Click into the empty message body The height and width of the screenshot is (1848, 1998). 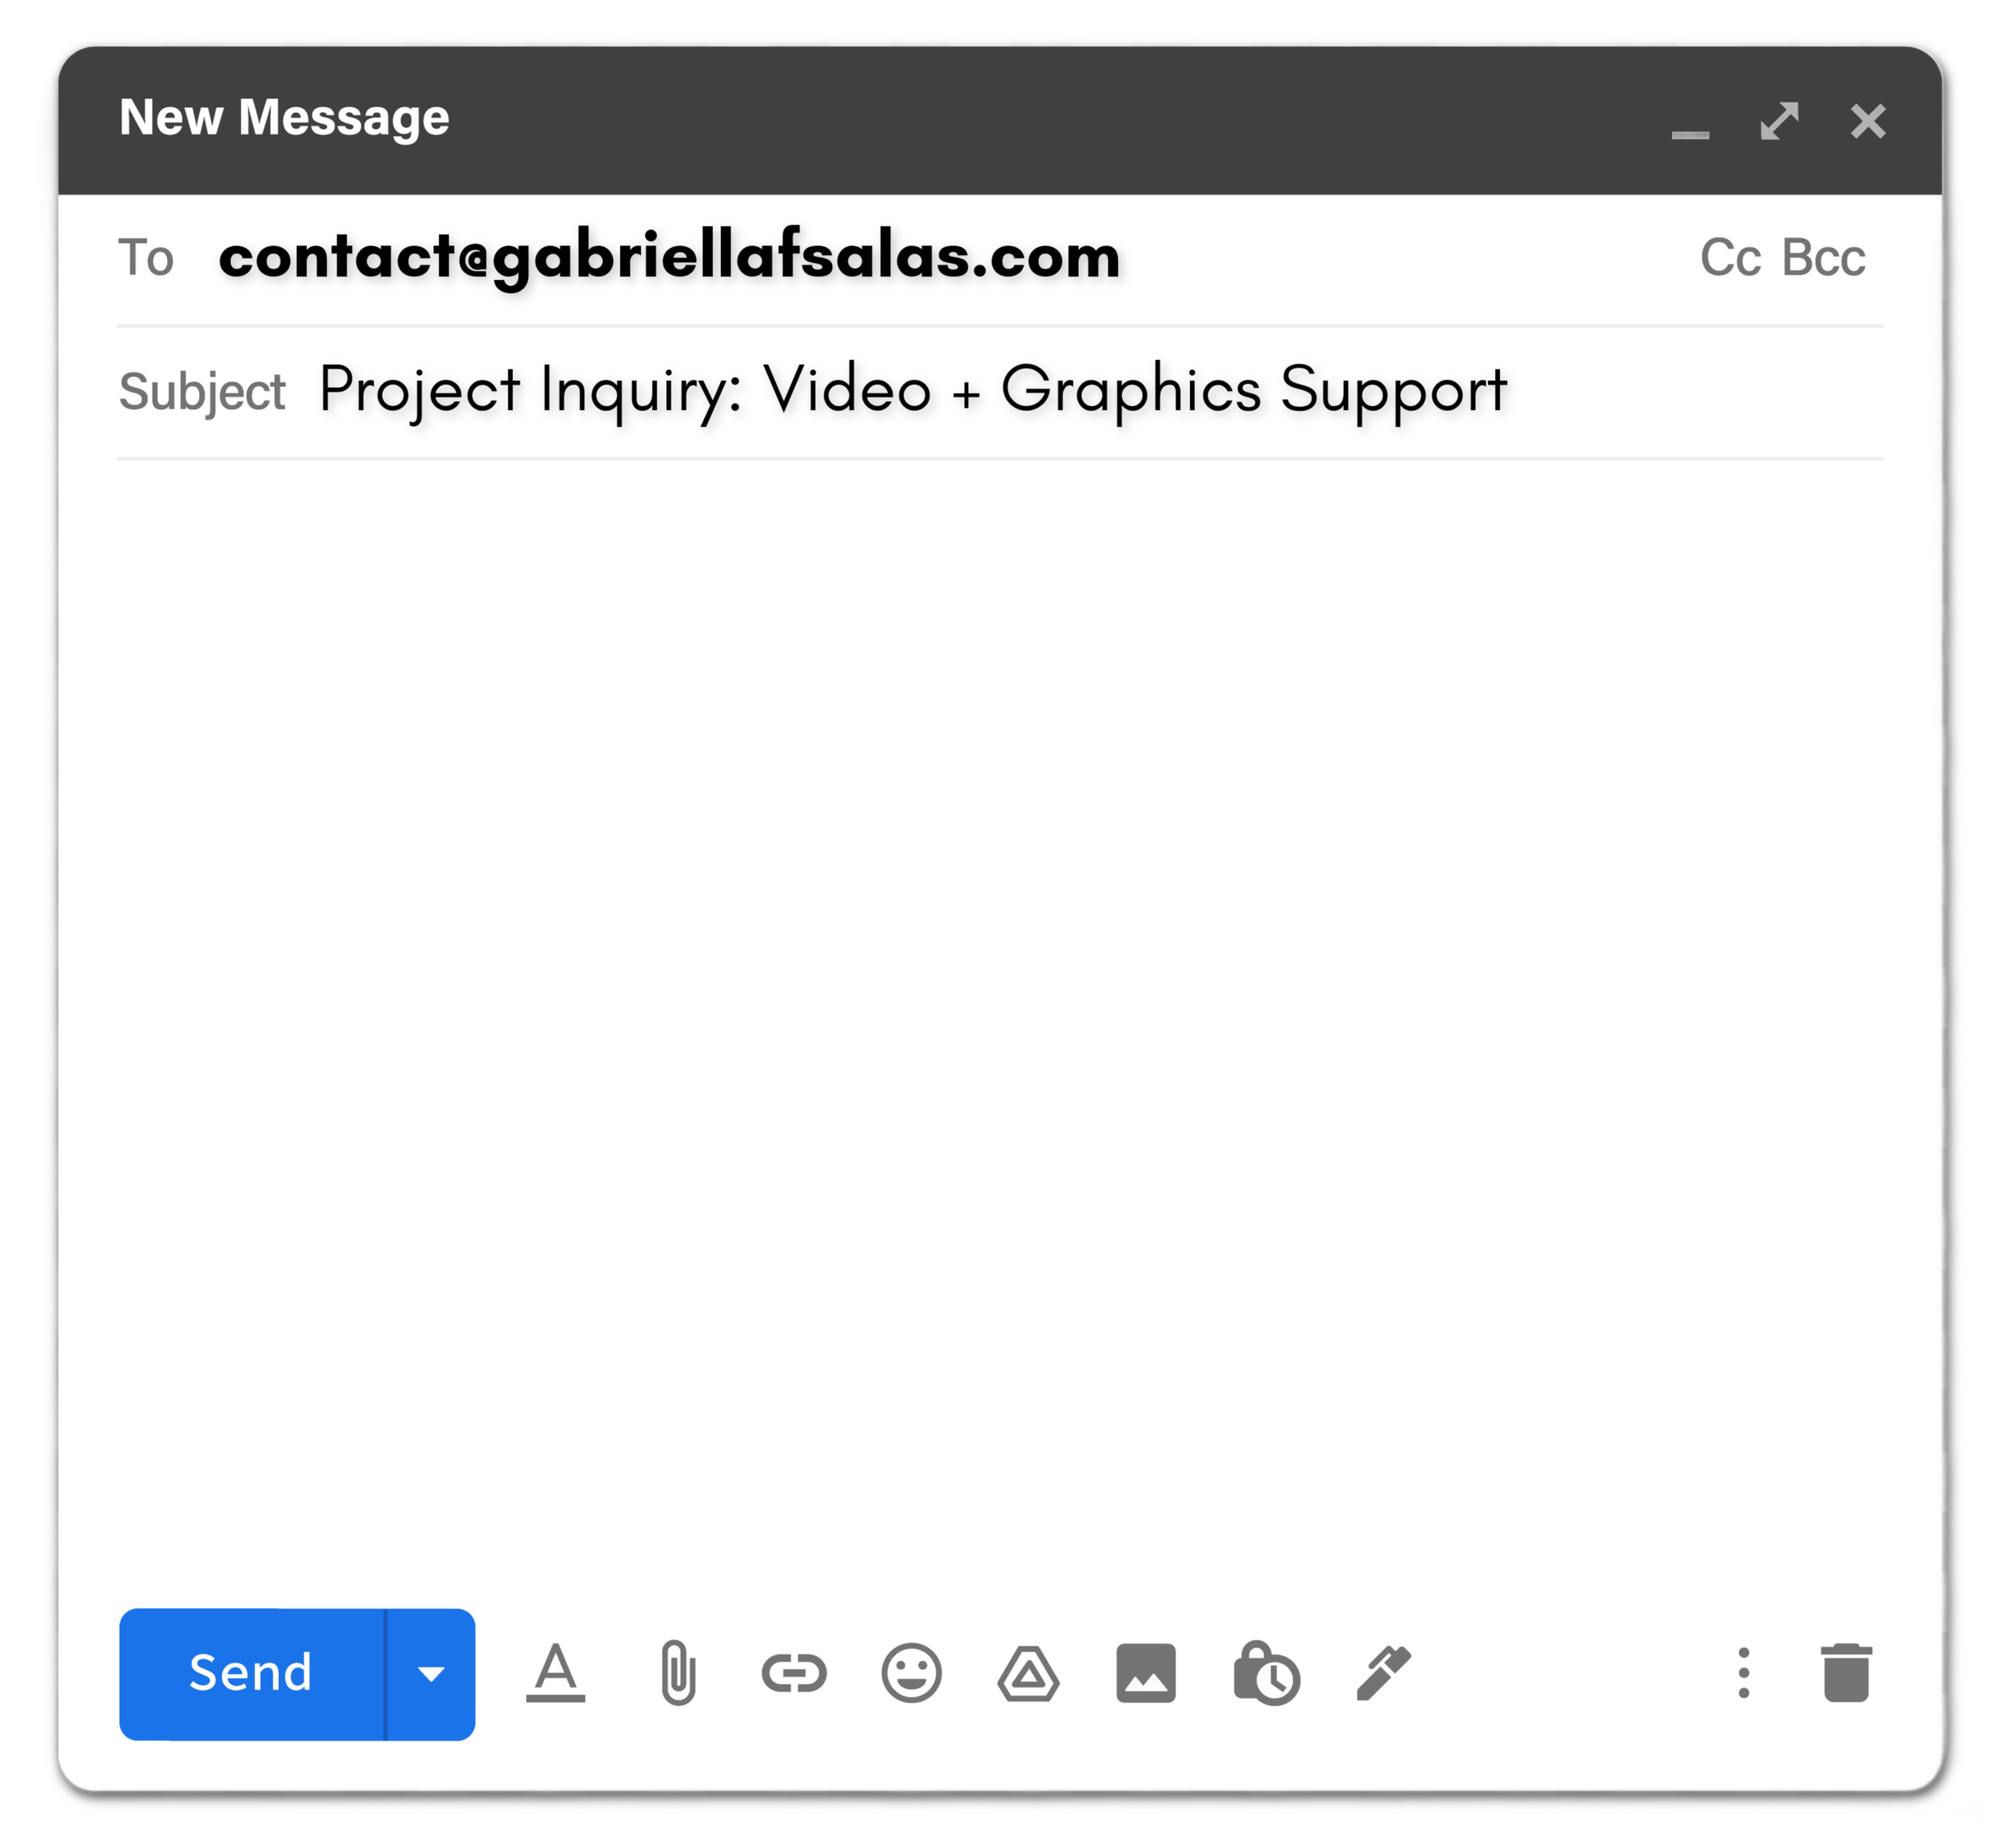[x=1000, y=1000]
